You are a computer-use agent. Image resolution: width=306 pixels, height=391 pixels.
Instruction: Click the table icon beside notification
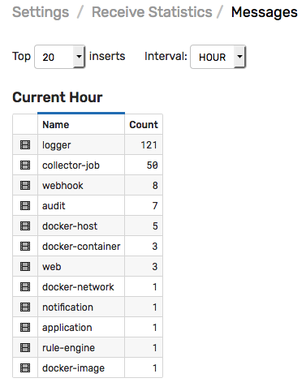(x=25, y=307)
